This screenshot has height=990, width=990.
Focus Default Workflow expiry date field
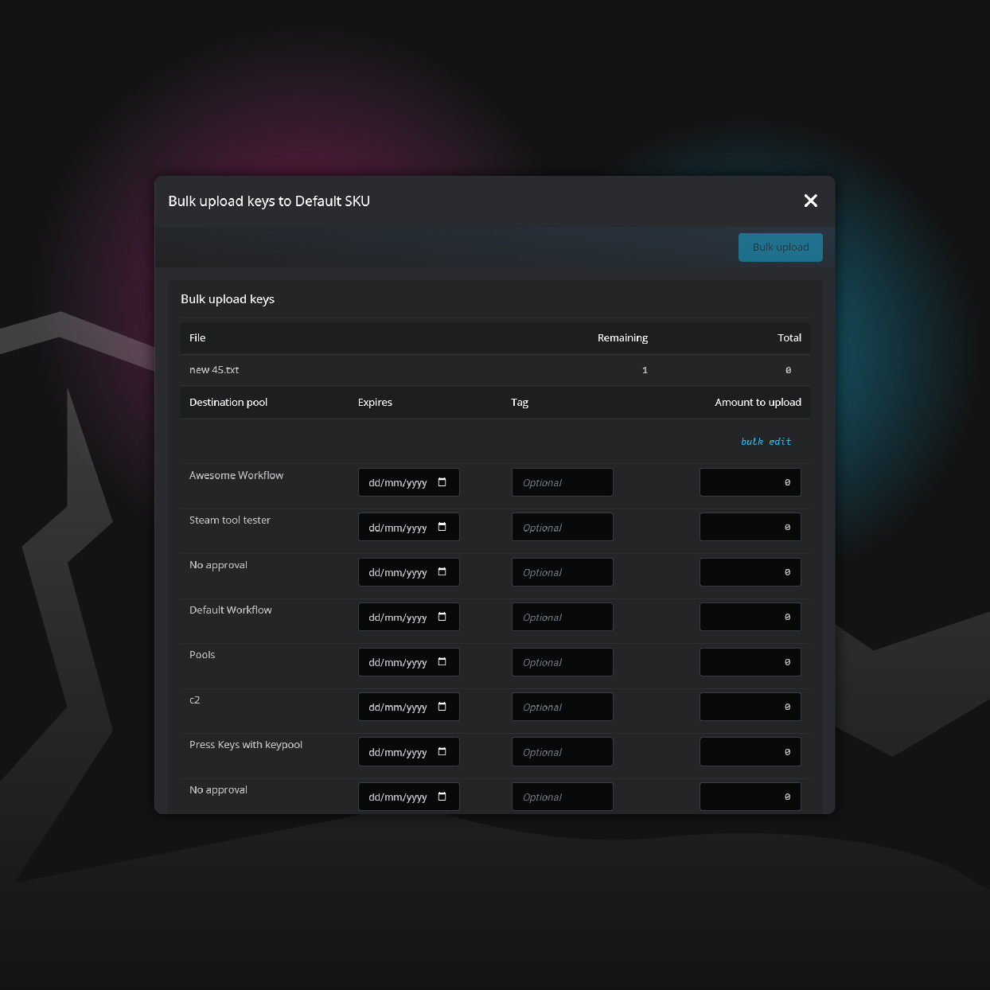409,617
